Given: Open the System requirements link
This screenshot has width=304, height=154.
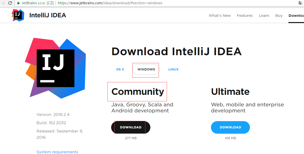Looking at the screenshot, I should pos(57,152).
